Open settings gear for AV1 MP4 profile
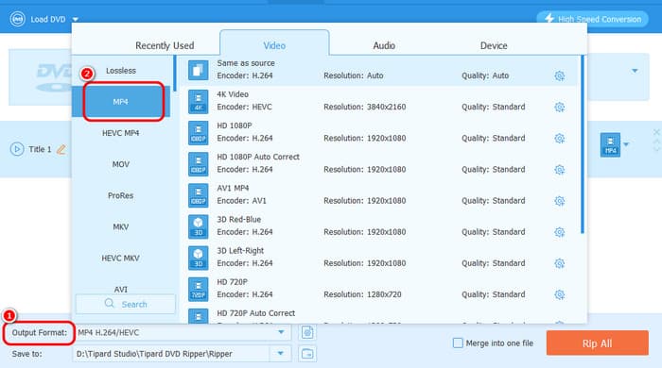Image resolution: width=662 pixels, height=368 pixels. click(560, 201)
